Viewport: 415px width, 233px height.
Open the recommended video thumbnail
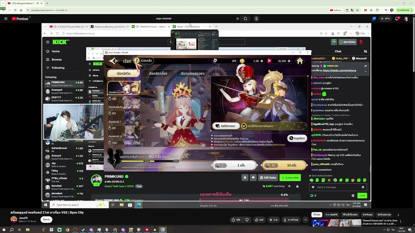tap(337, 223)
